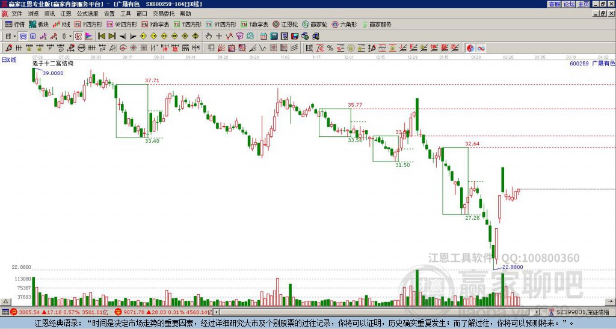Click the 主页 button in title bar
Screen dimensions: 616x329
click(x=584, y=4)
